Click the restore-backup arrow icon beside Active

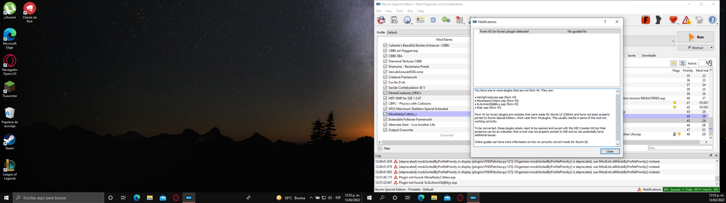673,63
